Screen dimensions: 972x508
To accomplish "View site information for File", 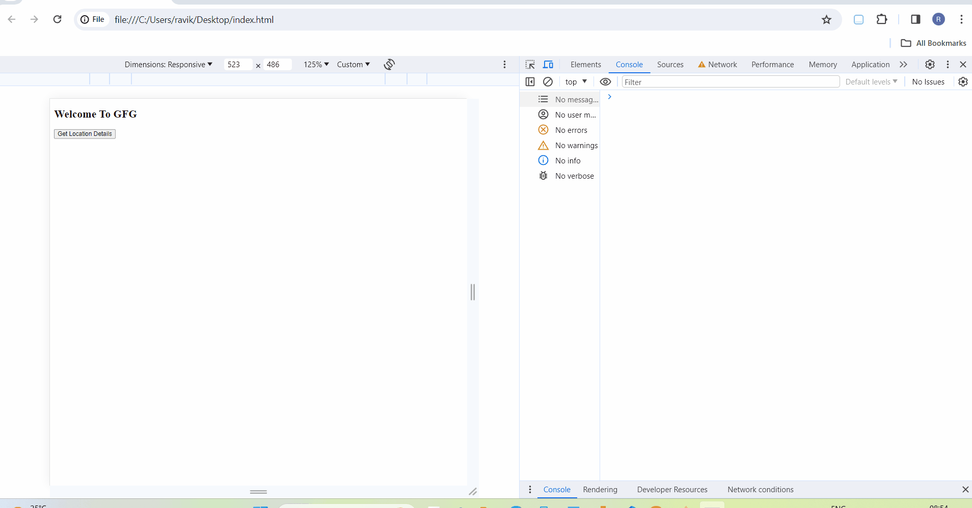I will pyautogui.click(x=93, y=19).
